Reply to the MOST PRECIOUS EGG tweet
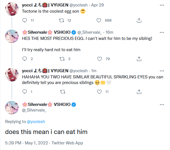 coord(25,59)
